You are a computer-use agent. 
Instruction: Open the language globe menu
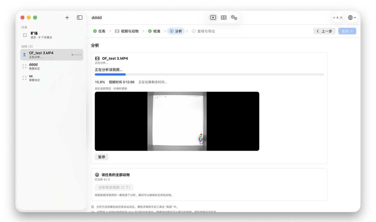tap(352, 18)
